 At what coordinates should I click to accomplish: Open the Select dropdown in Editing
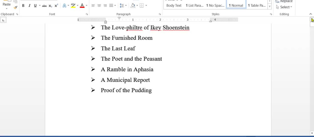[284, 7]
